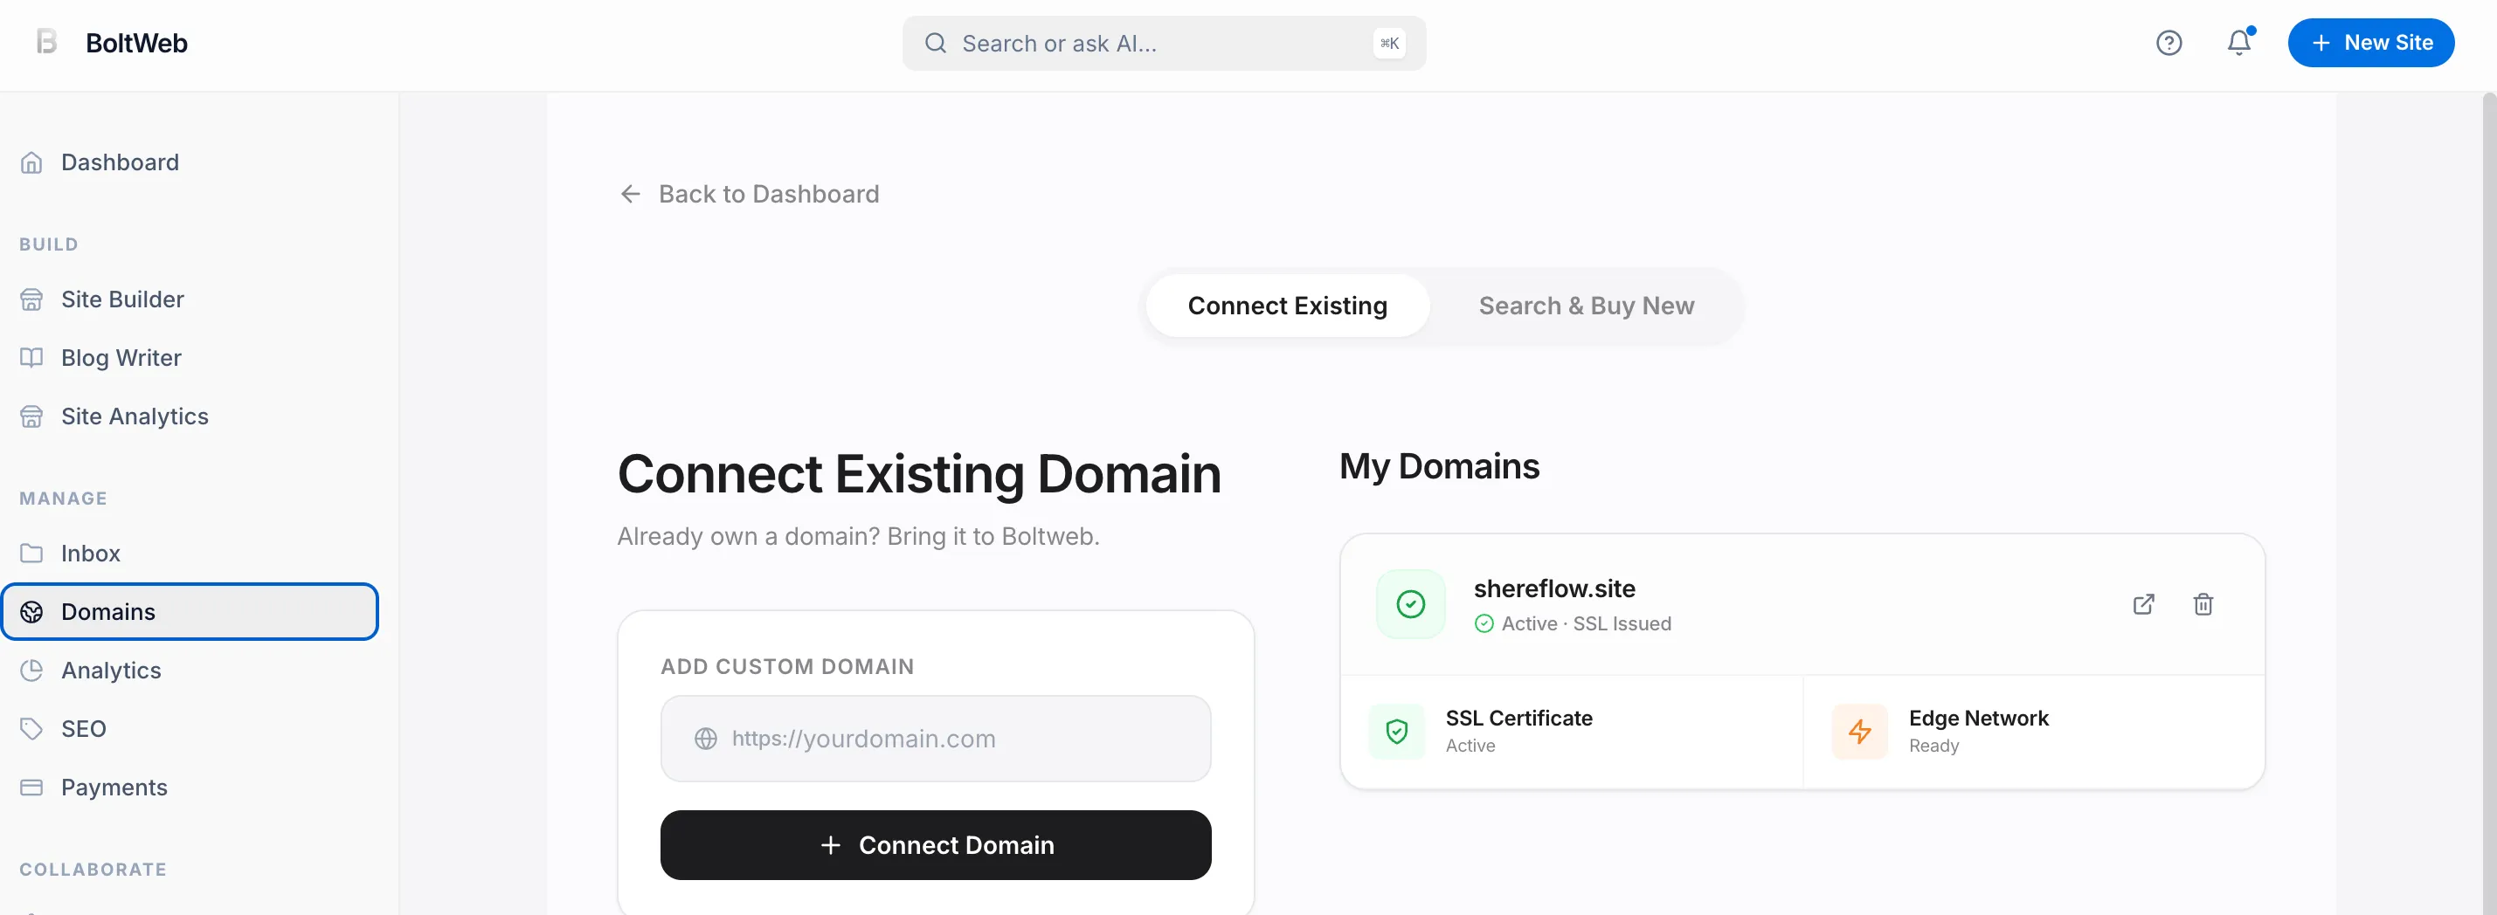Click the Payments card icon
Image resolution: width=2497 pixels, height=915 pixels.
pos(31,788)
